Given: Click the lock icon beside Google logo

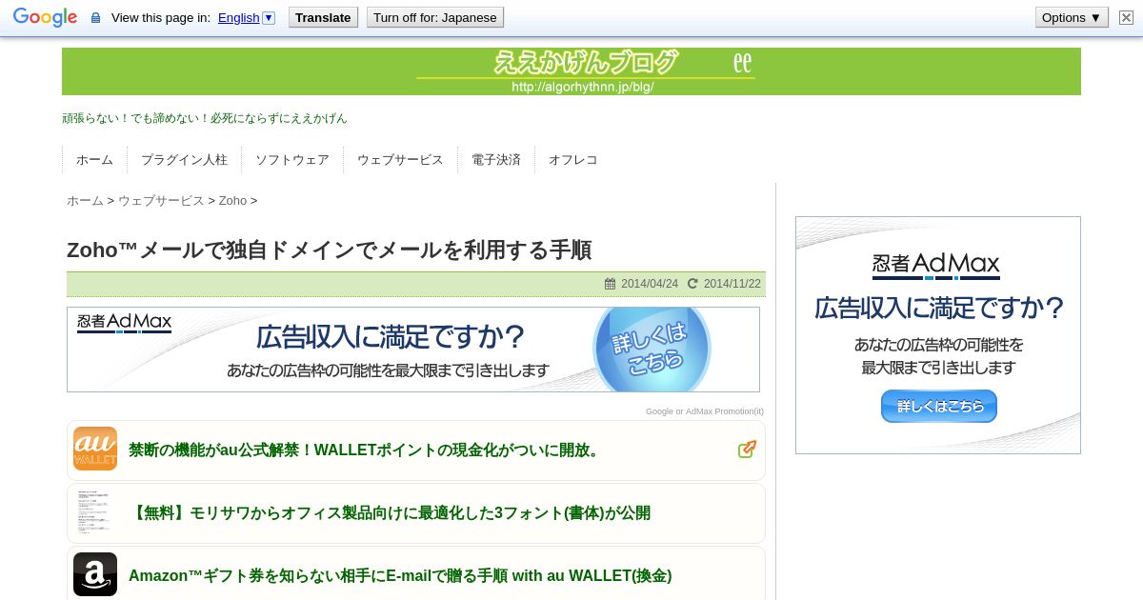Looking at the screenshot, I should [x=95, y=18].
